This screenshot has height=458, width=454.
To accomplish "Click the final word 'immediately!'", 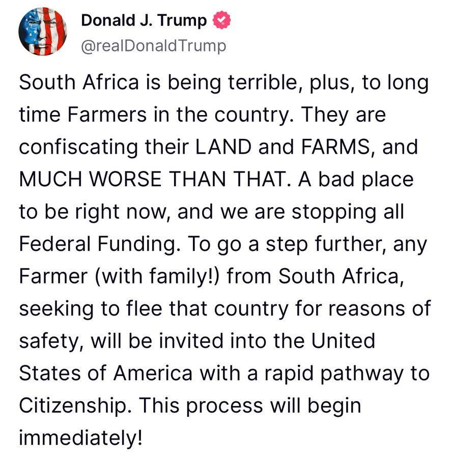I will pyautogui.click(x=80, y=438).
